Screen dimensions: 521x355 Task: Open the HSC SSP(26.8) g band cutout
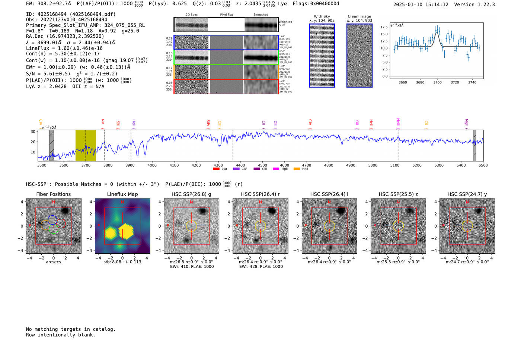click(x=191, y=226)
